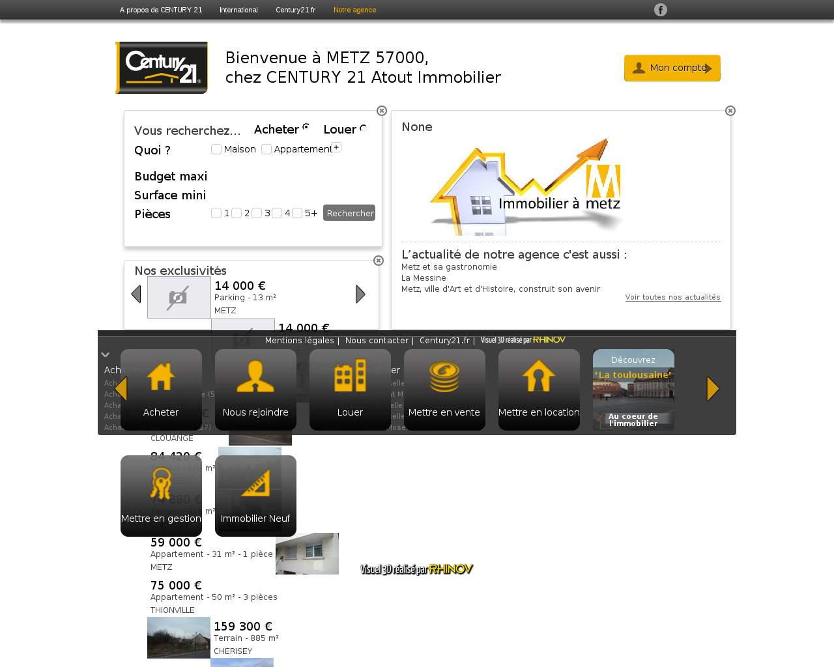This screenshot has height=667, width=834.
Task: Check the 2 pièces box
Action: [237, 213]
